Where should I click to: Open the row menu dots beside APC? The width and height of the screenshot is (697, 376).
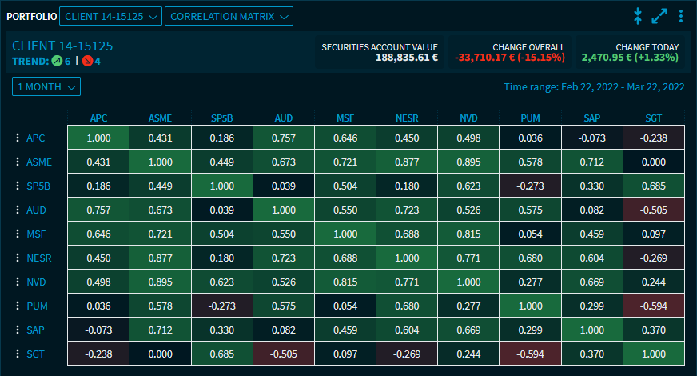tap(17, 138)
